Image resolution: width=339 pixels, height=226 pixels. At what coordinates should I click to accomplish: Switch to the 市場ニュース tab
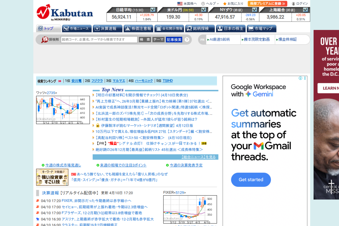pos(77,29)
